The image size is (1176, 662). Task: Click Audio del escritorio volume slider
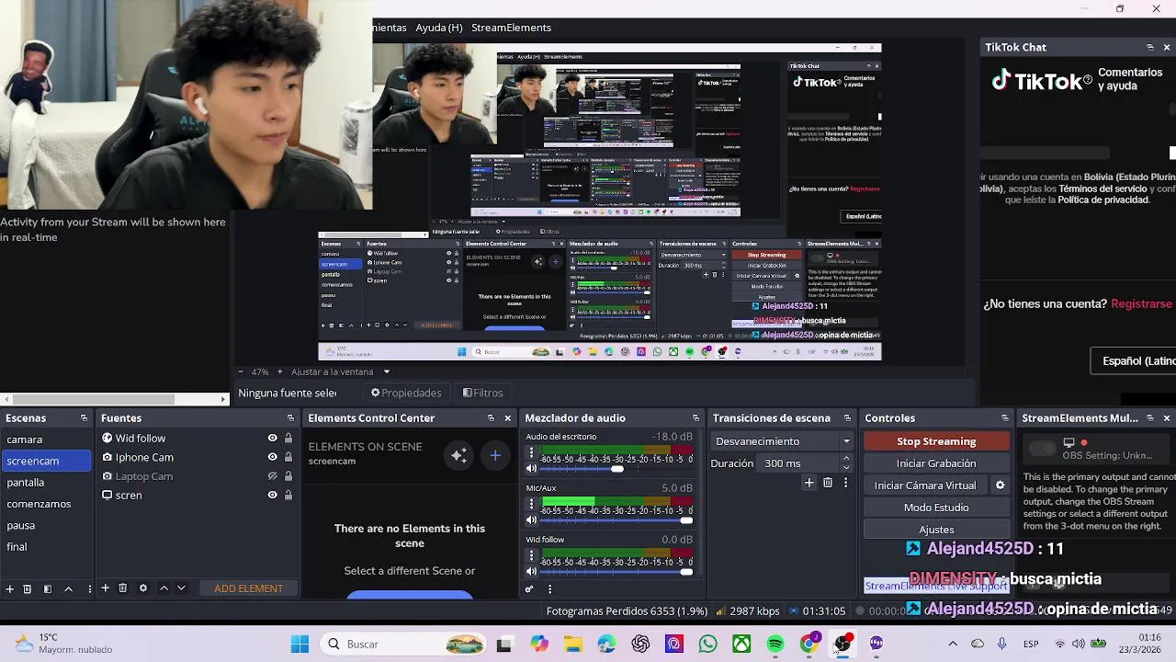(616, 469)
